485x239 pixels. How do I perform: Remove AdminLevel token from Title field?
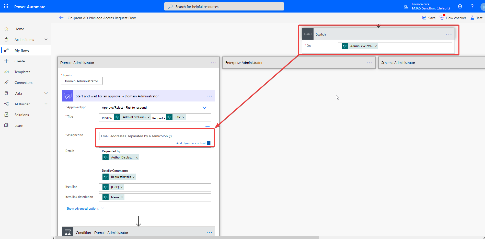coord(148,118)
